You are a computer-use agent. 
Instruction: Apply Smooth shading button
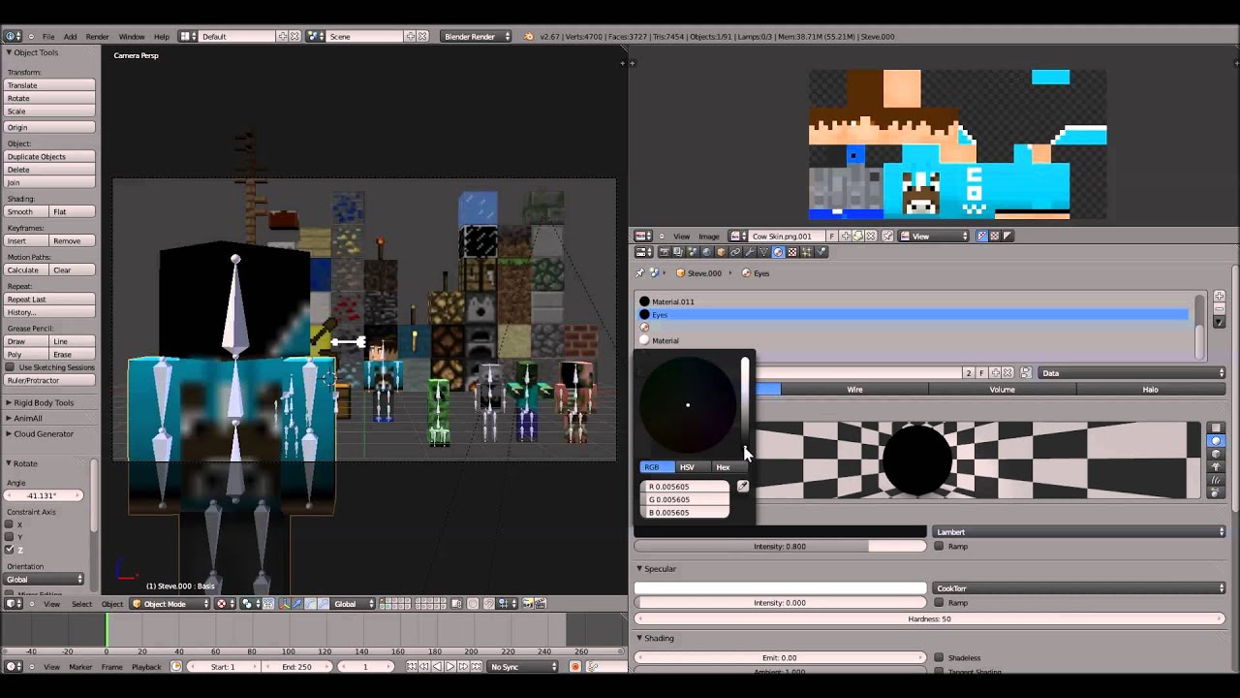[26, 211]
